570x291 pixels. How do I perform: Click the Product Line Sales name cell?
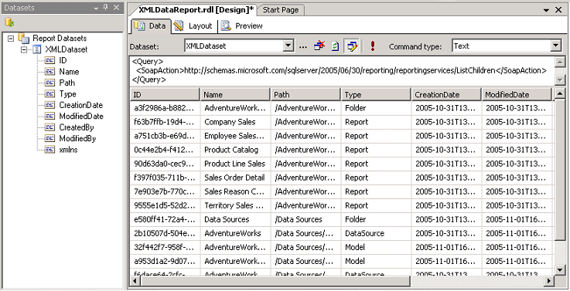[x=236, y=164]
